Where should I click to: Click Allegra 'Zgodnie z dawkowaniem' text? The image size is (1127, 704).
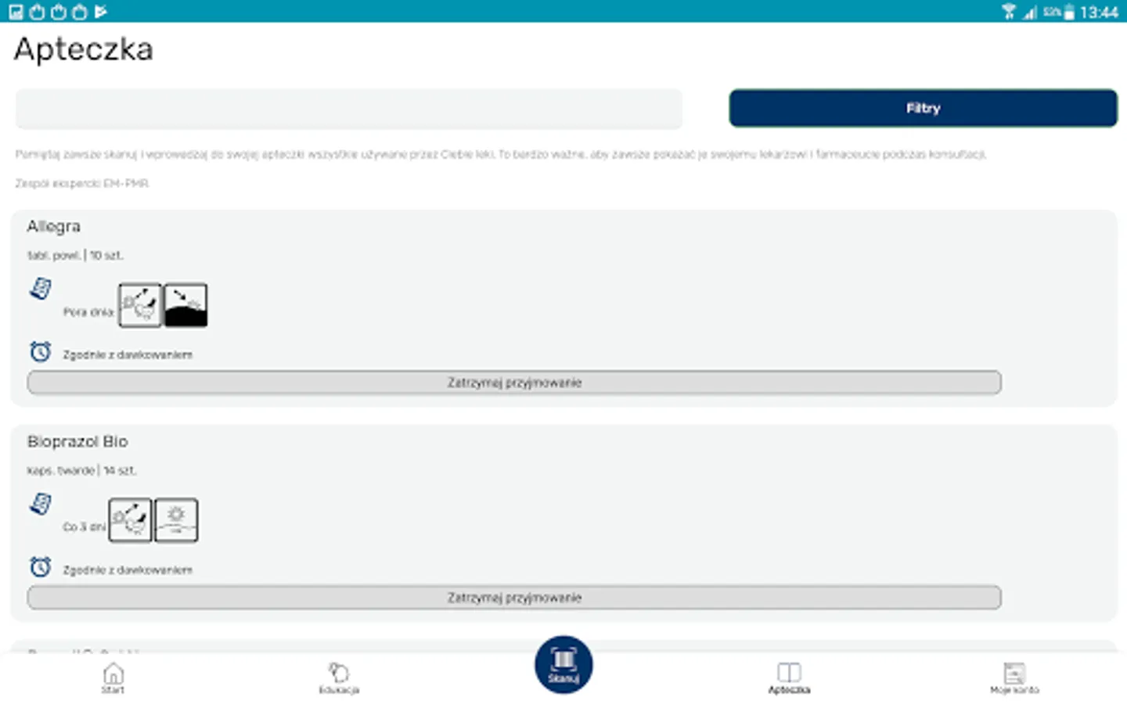click(x=128, y=355)
